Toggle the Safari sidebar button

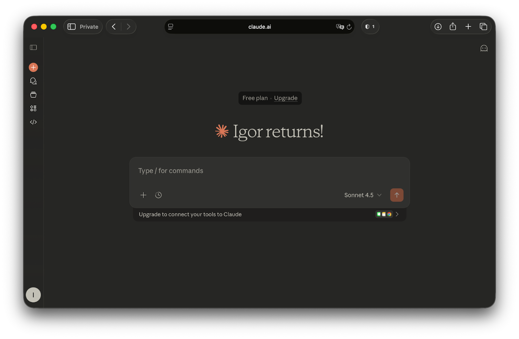point(72,27)
